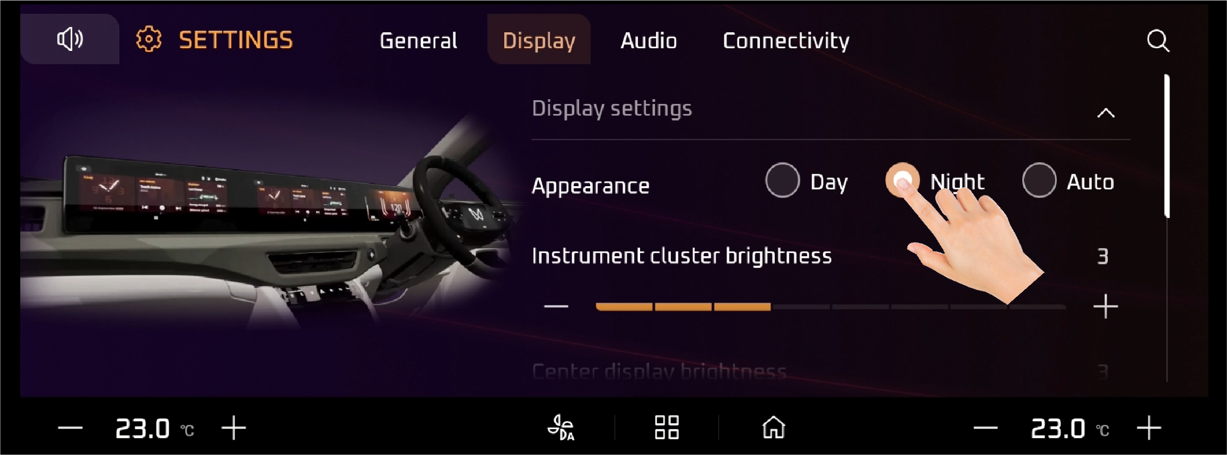Reduce instrument cluster brightness with minus
Screen dimensions: 1227x455
(x=556, y=307)
